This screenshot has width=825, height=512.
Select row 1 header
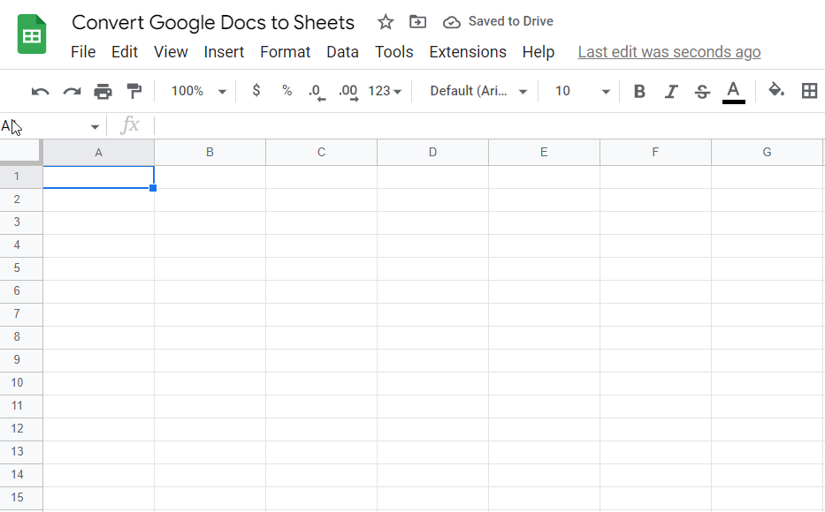point(21,177)
